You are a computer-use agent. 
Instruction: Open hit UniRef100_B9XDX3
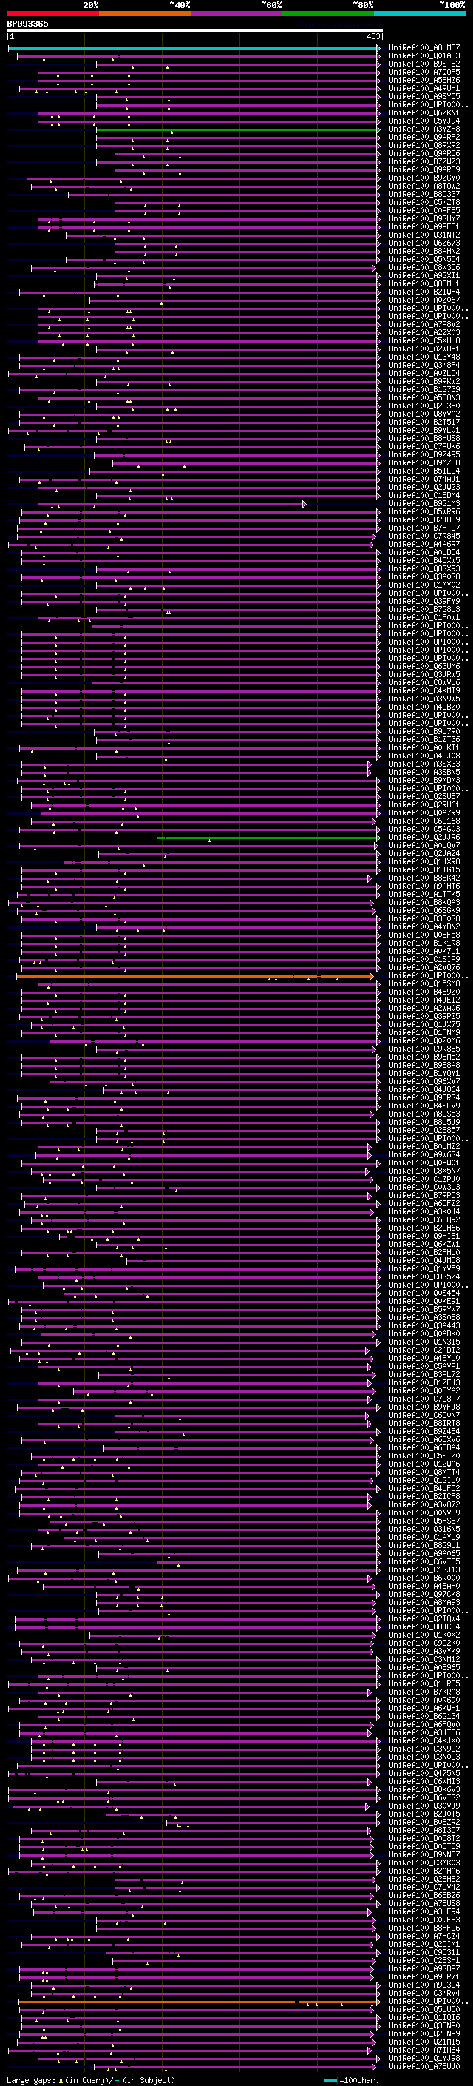(423, 781)
